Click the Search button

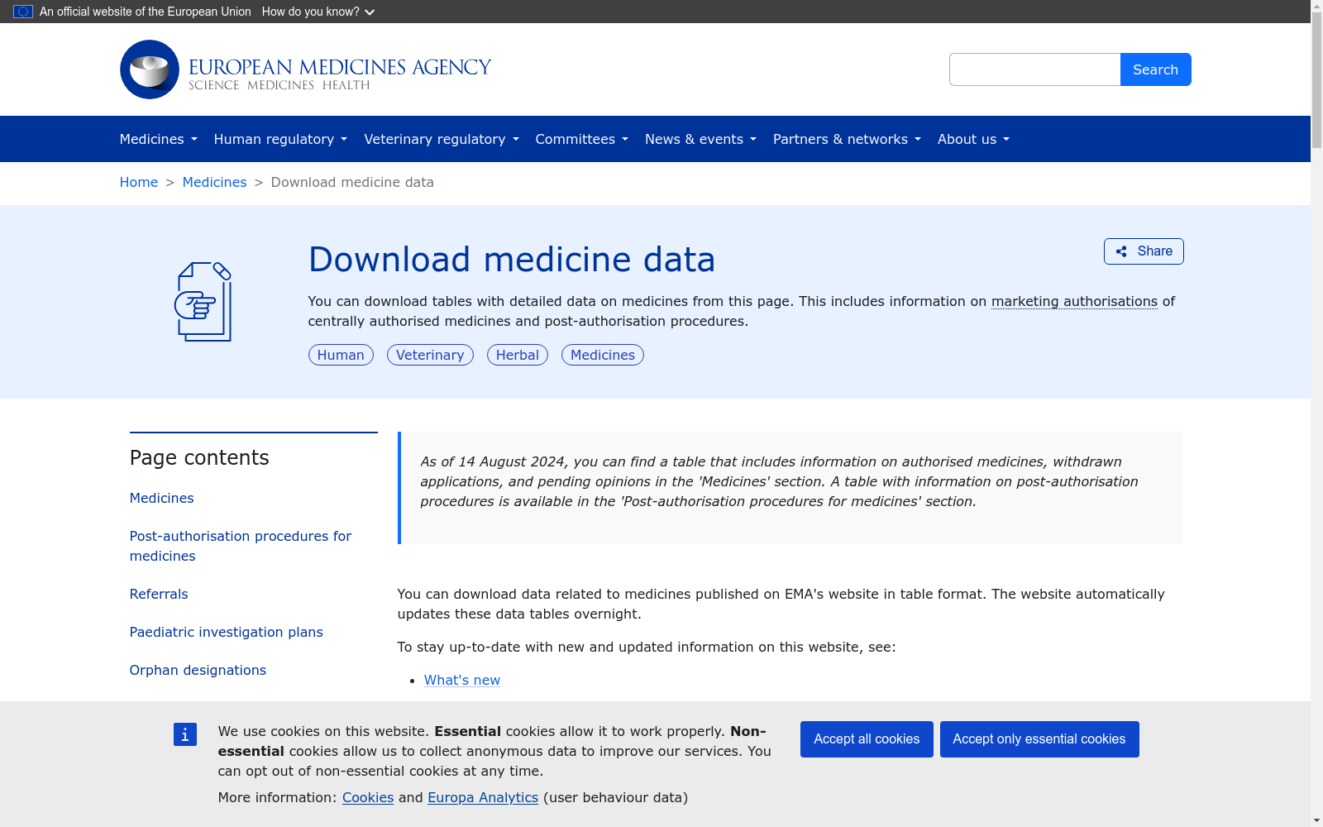(x=1155, y=69)
